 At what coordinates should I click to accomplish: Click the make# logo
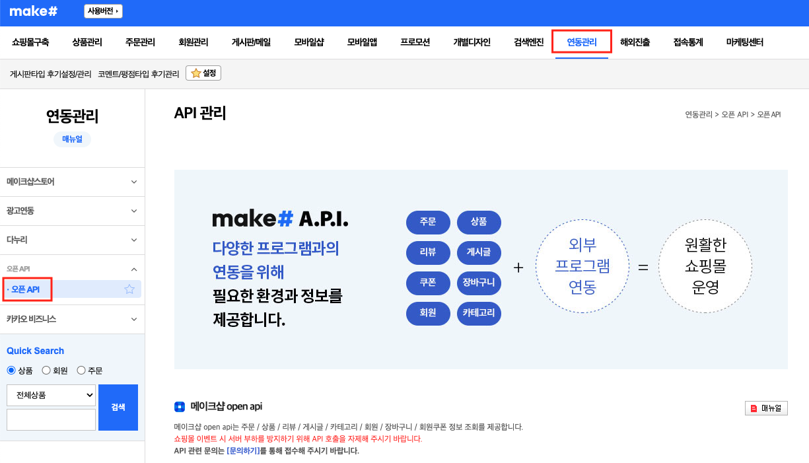pos(33,12)
